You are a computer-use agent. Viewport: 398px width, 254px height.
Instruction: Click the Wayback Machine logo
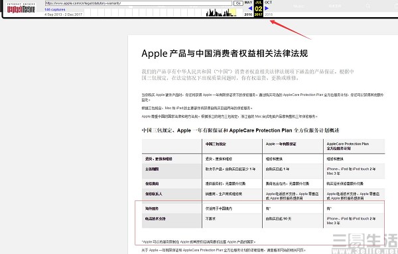21,9
